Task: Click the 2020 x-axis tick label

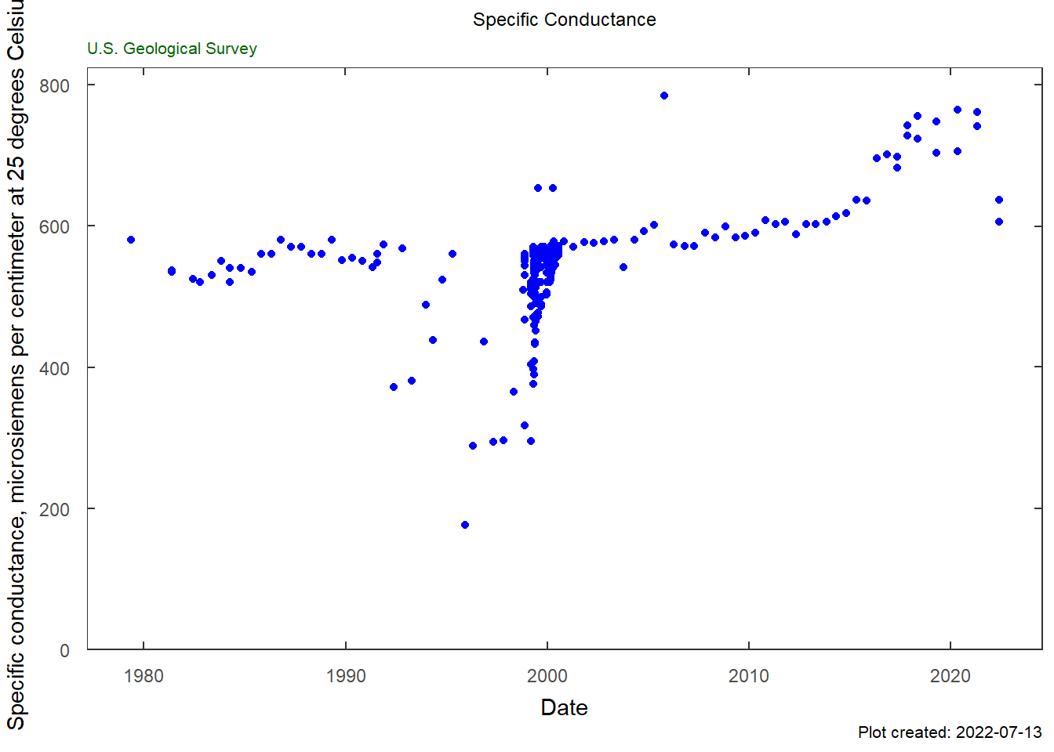Action: coord(950,676)
